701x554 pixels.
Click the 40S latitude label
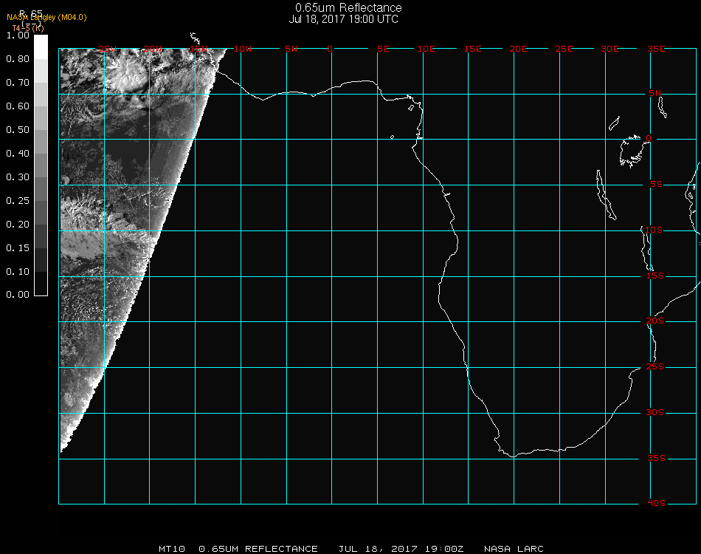point(656,504)
